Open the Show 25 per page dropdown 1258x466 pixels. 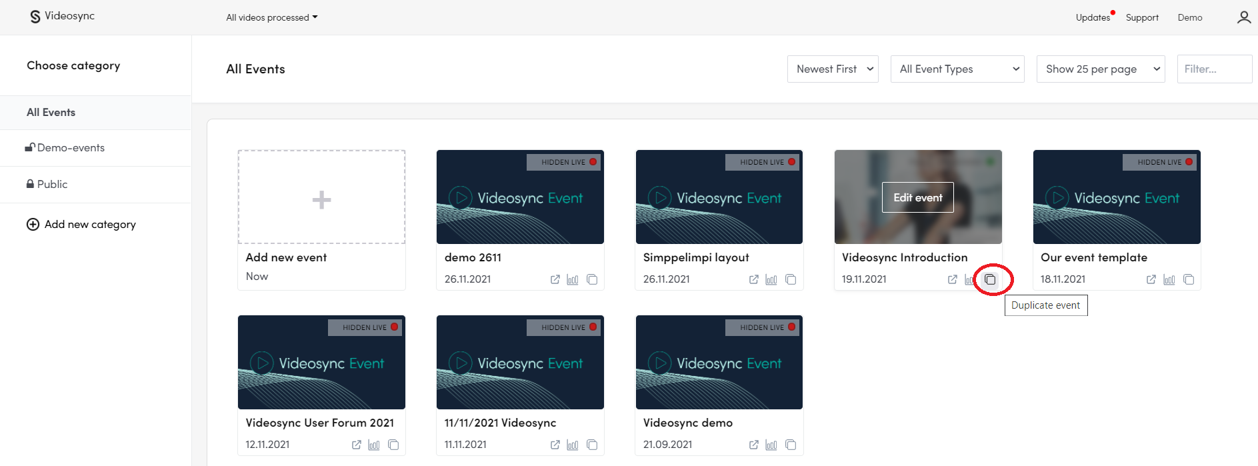(x=1100, y=69)
